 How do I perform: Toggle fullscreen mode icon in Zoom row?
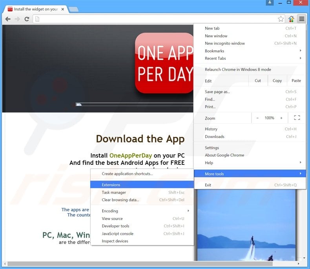(x=297, y=118)
